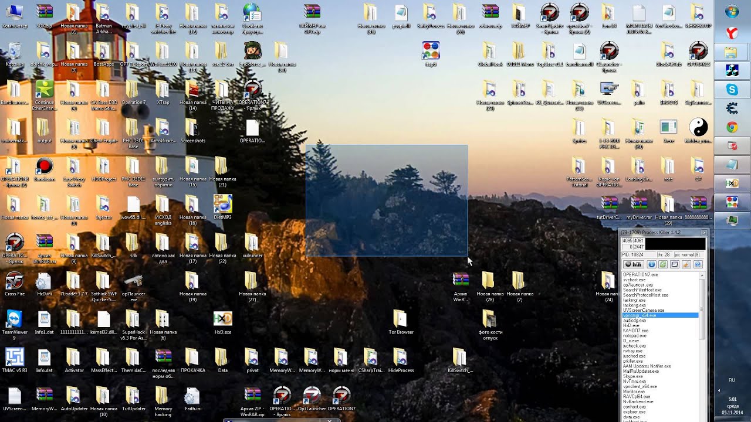Click the scroll-up arrow of the process list
The width and height of the screenshot is (751, 422).
pyautogui.click(x=702, y=275)
